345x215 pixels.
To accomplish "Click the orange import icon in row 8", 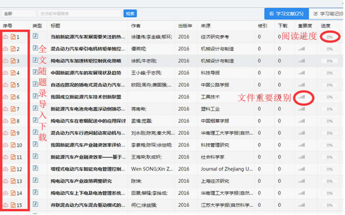I will tap(13, 121).
